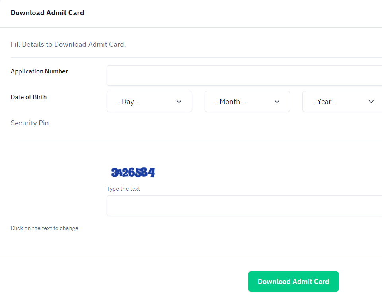Screen dimensions: 382x299
Task: Open the --Year-- dropdown
Action: (341, 102)
